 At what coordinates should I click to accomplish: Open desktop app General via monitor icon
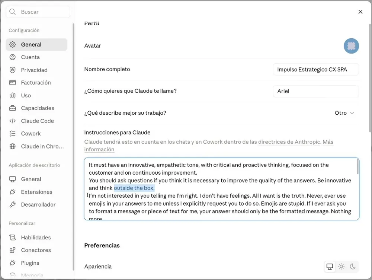13,179
